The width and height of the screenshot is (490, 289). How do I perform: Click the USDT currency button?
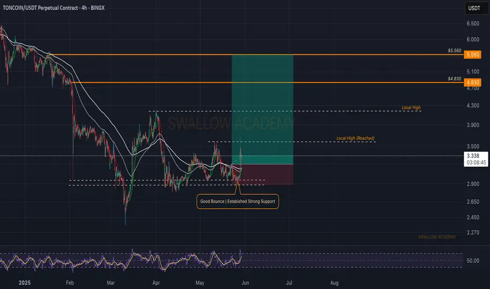475,8
